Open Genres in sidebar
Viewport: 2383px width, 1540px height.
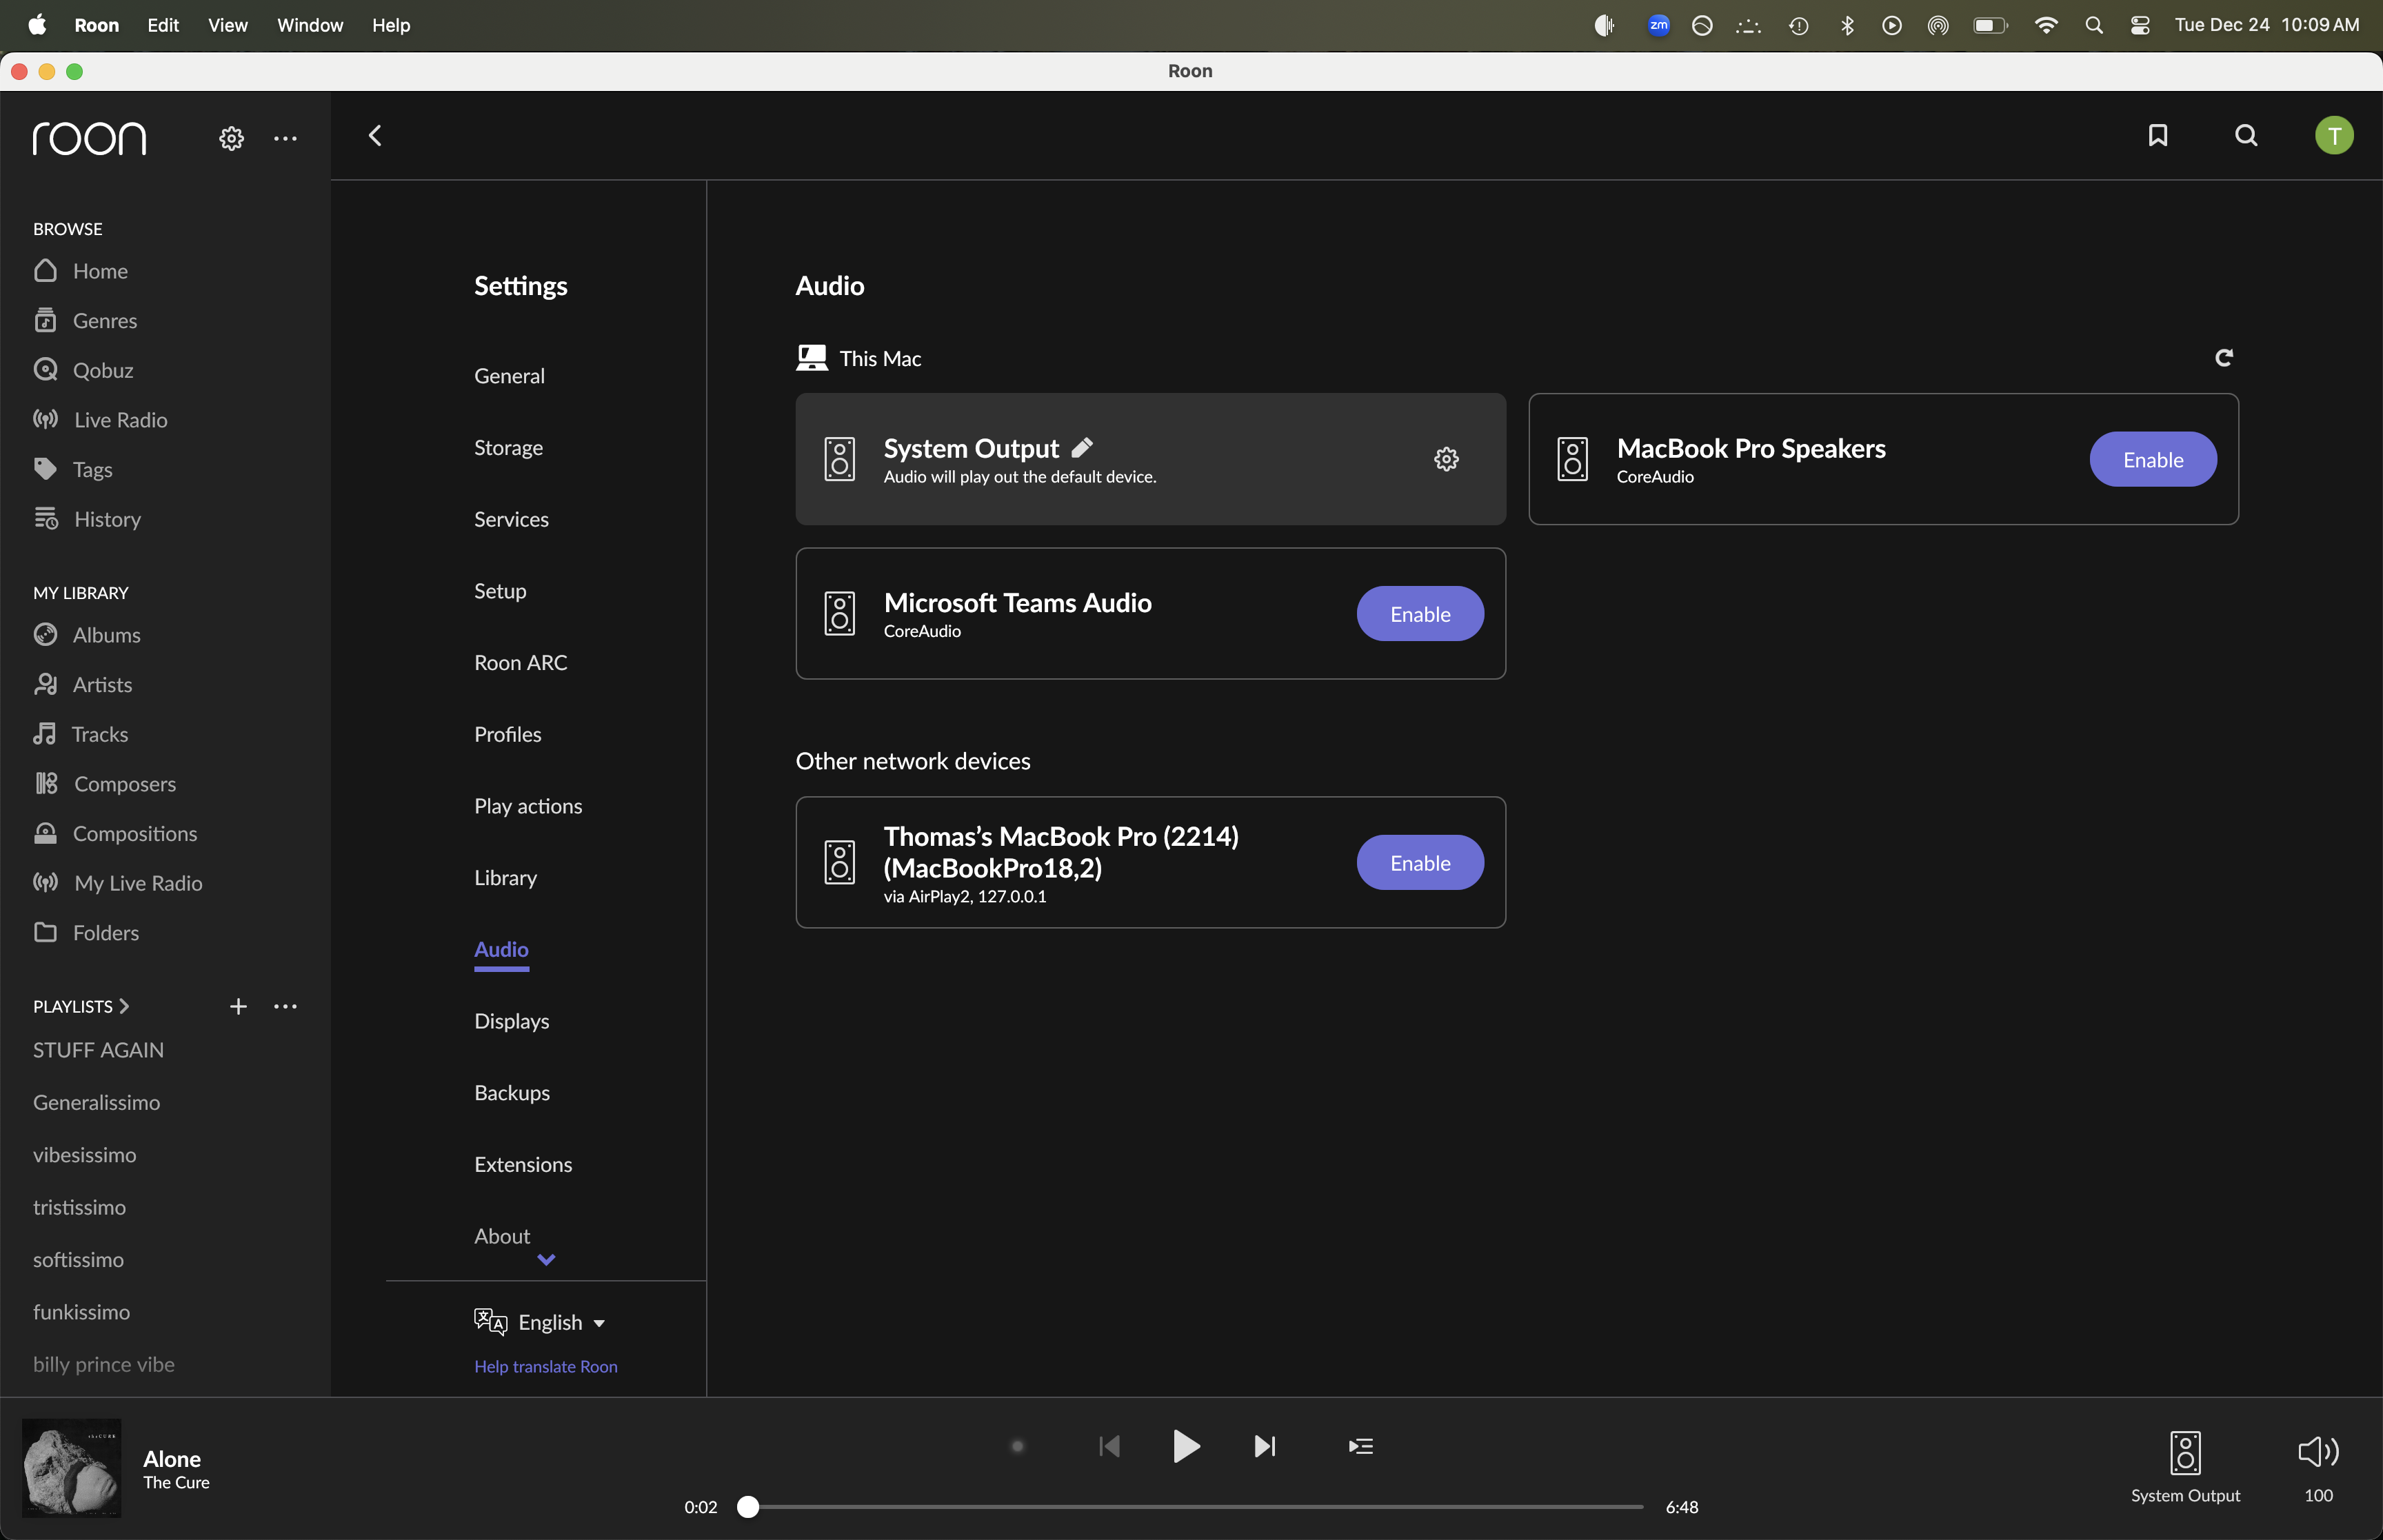pyautogui.click(x=85, y=320)
